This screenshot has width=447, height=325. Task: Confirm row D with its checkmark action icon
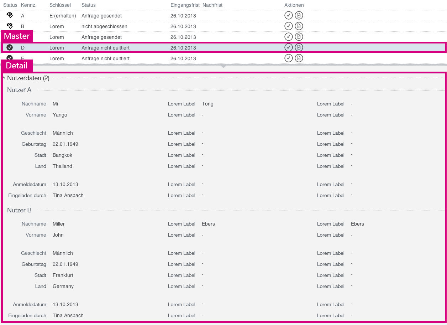pyautogui.click(x=289, y=47)
